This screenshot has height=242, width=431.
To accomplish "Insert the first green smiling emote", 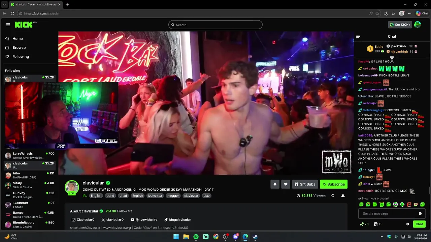I will pyautogui.click(x=361, y=204).
